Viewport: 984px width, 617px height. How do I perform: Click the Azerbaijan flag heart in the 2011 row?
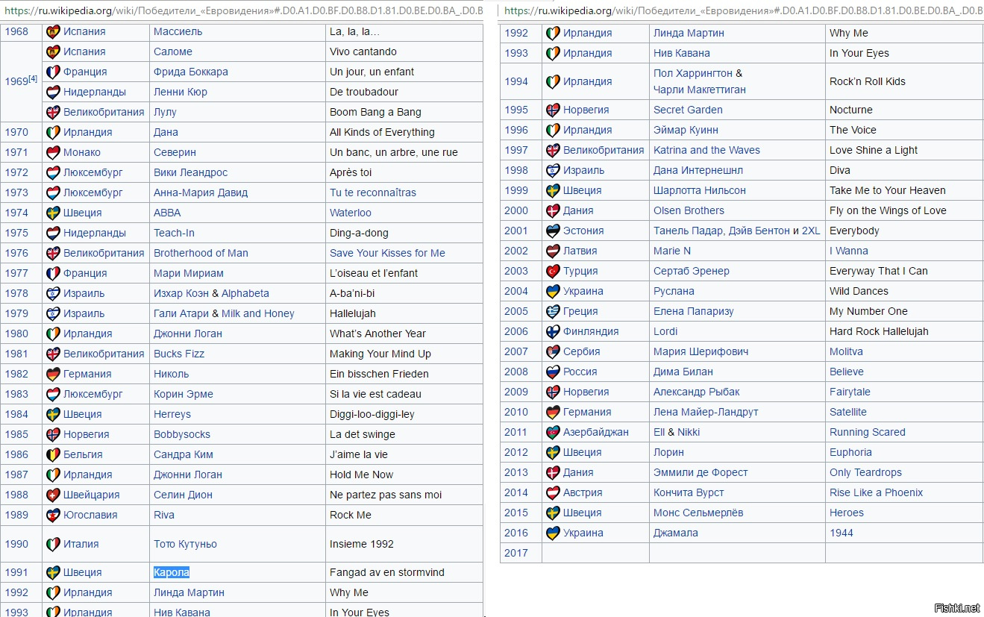pos(553,433)
